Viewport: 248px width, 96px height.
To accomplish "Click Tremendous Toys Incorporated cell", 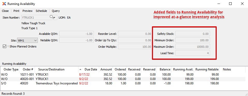I will pyautogui.click(x=57, y=83).
